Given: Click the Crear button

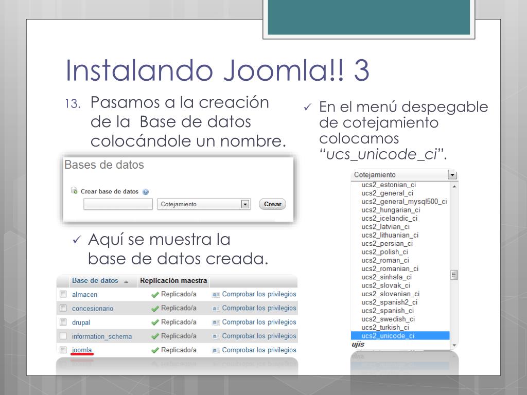Looking at the screenshot, I should [272, 204].
